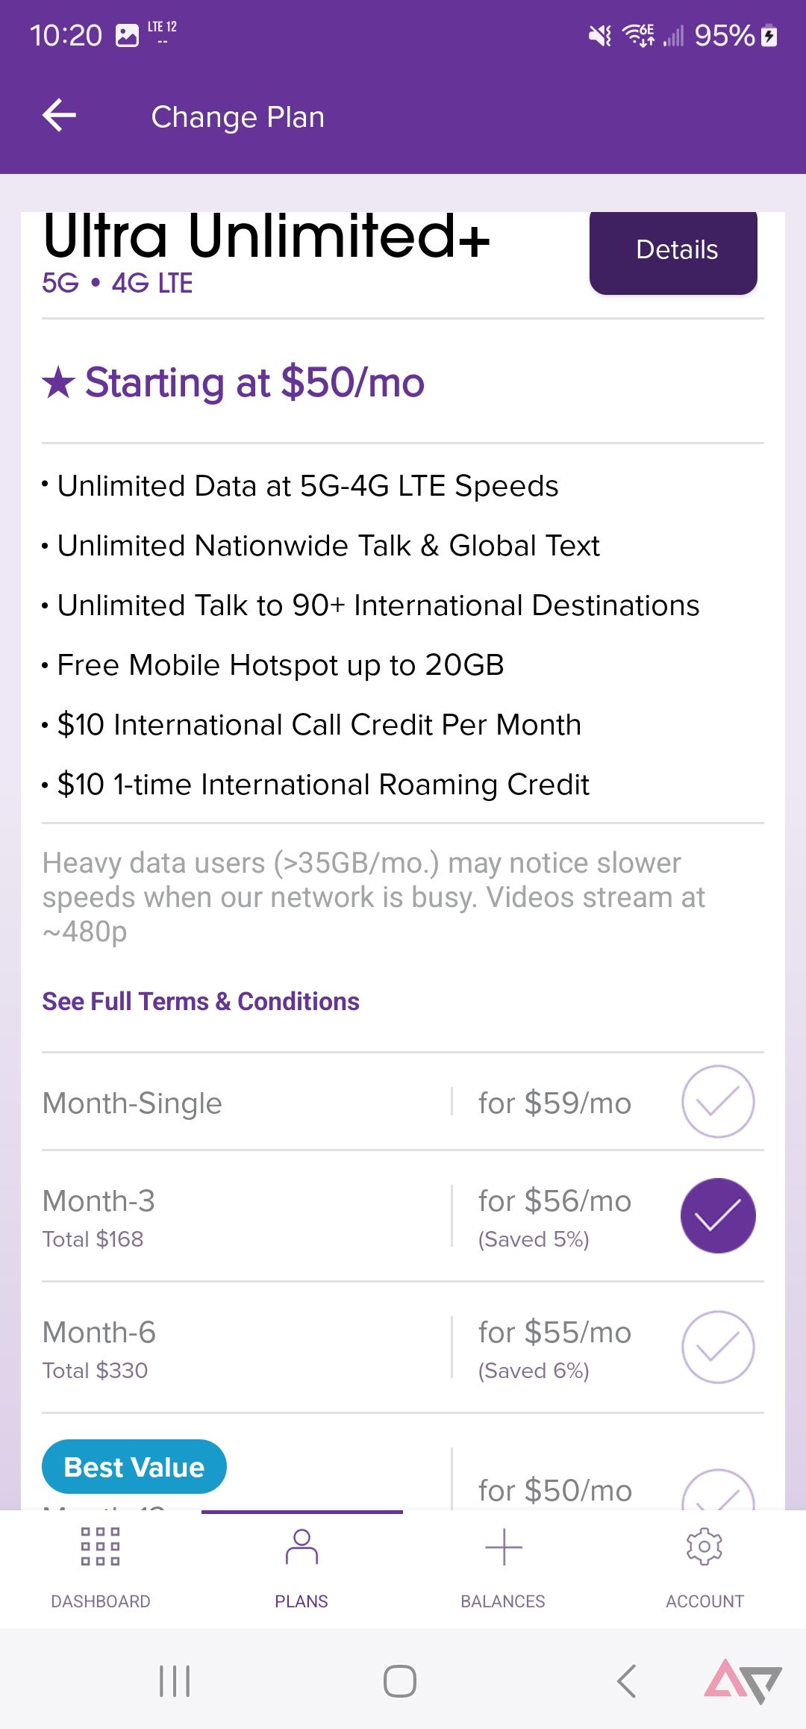Switch to the DASHBOARD tab label
Image resolution: width=806 pixels, height=1729 pixels.
click(101, 1601)
